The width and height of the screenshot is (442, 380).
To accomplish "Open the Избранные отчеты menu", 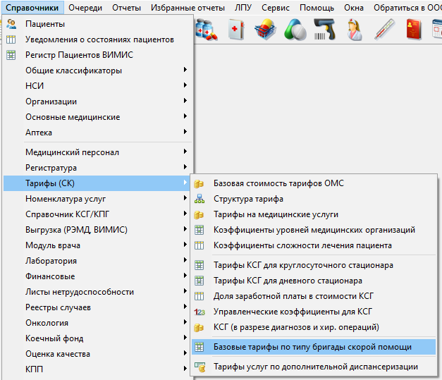I will click(x=188, y=8).
